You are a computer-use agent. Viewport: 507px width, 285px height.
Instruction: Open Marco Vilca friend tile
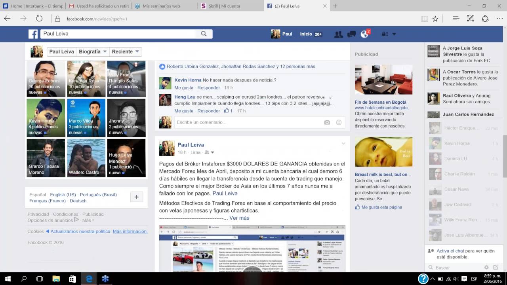click(x=86, y=118)
